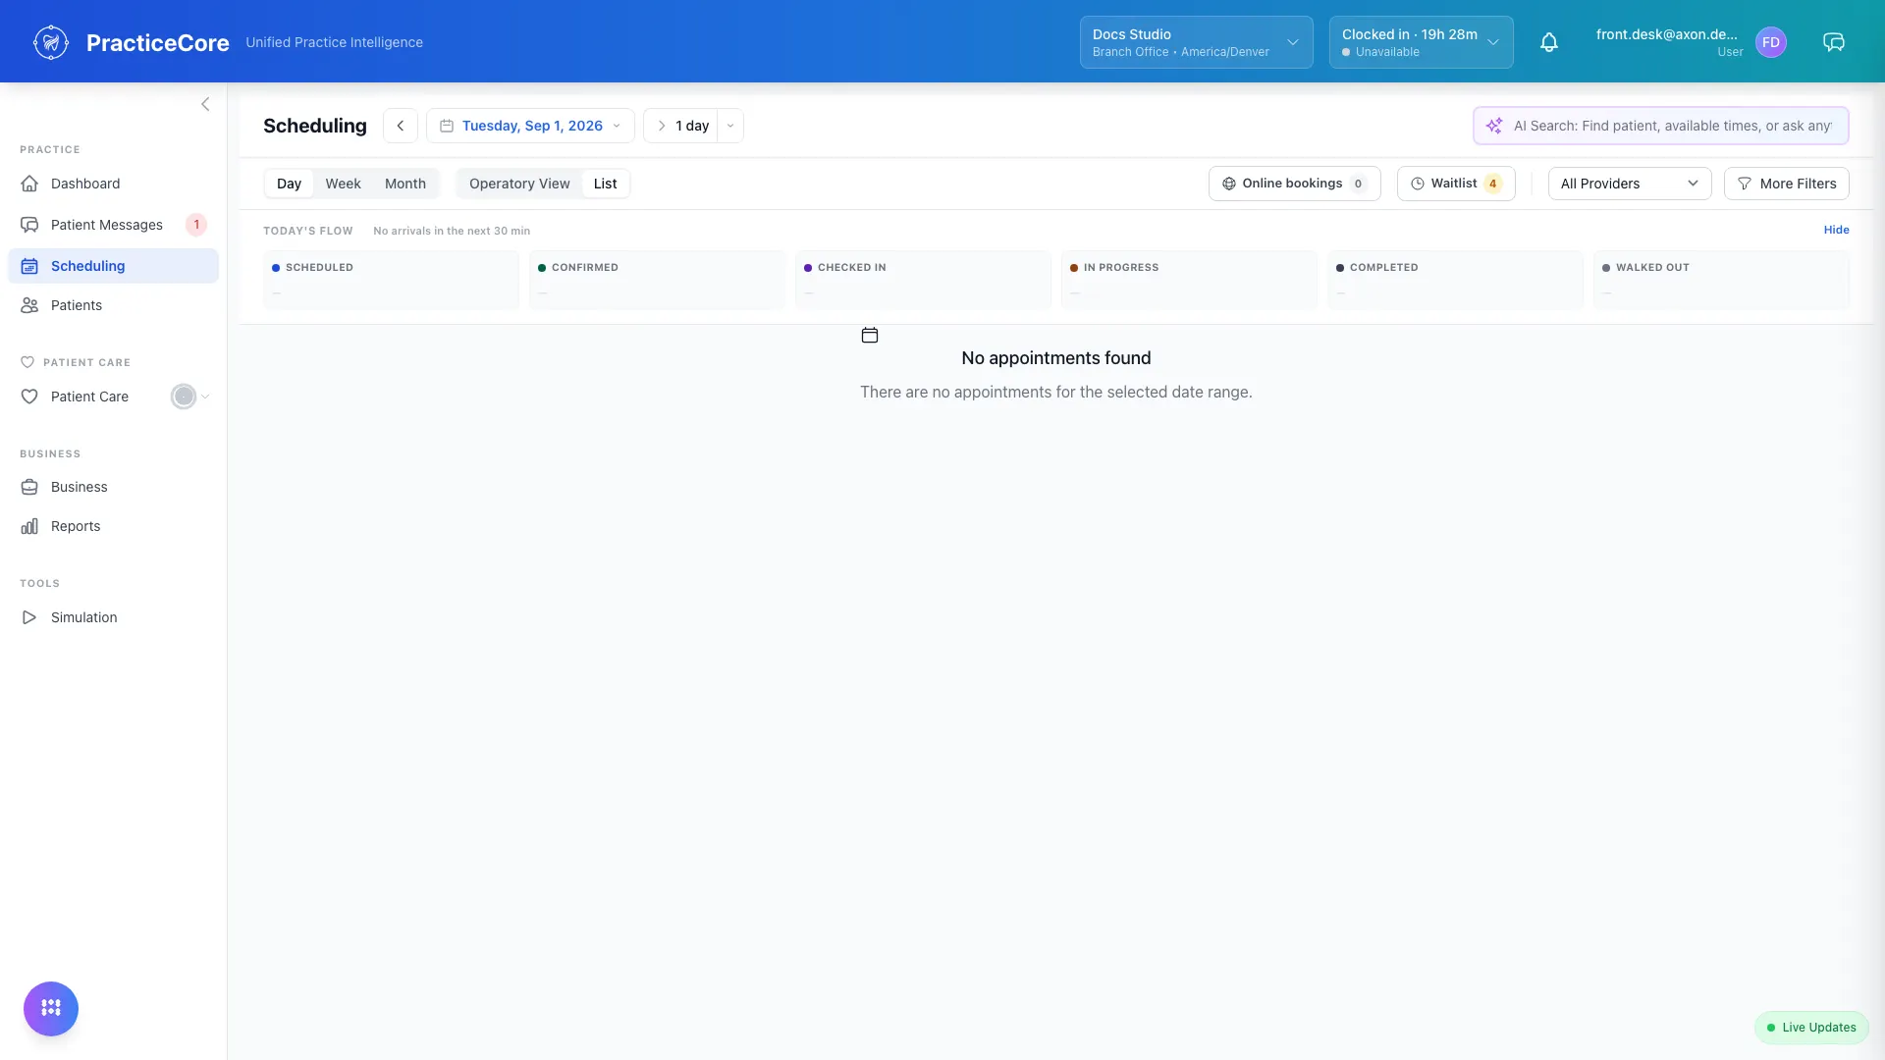Screen dimensions: 1885x1060
Task: Collapse the sidebar with the chevron
Action: (205, 104)
